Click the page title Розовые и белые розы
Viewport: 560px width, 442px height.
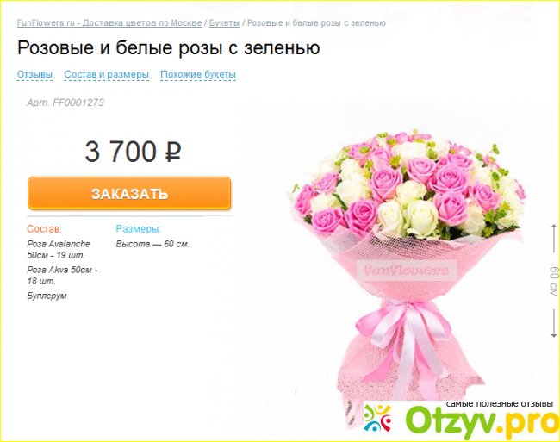(169, 48)
